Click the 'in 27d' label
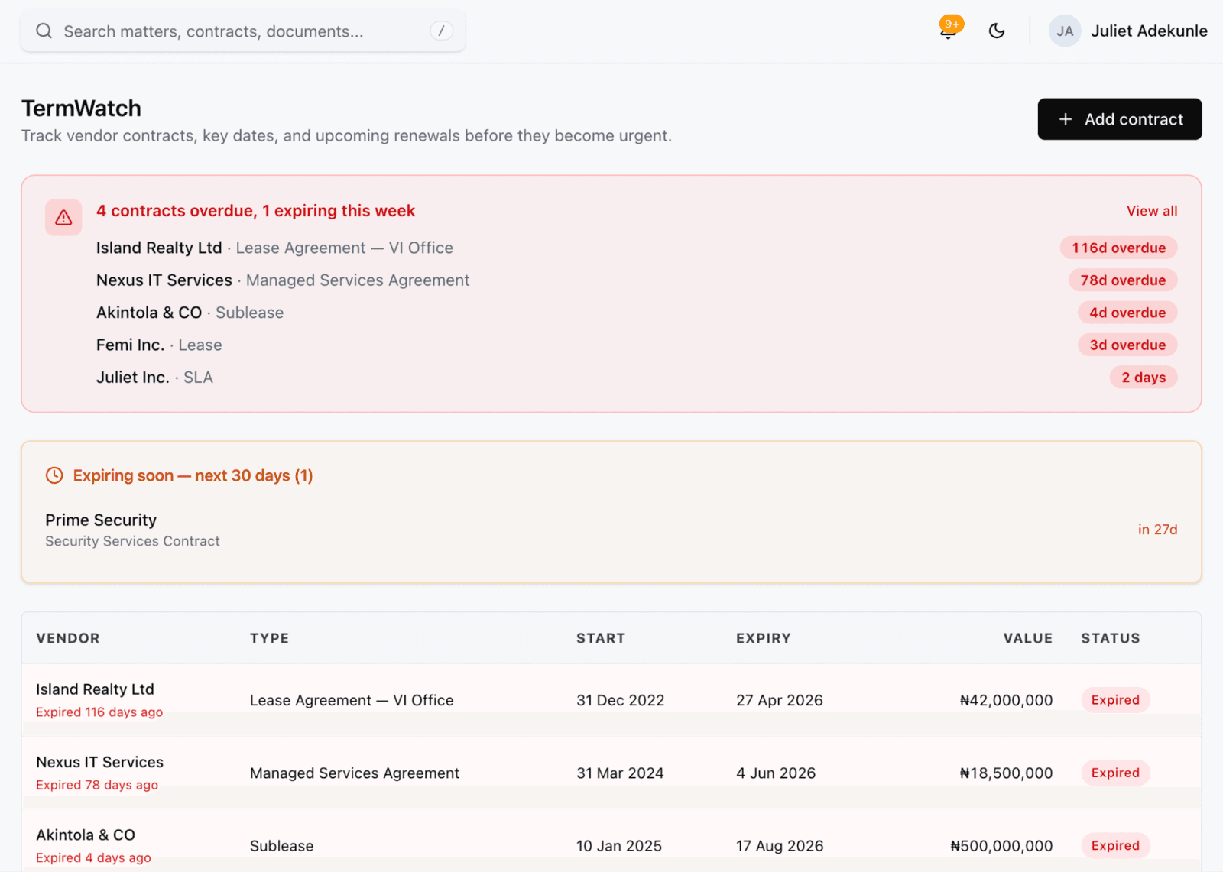 coord(1157,530)
